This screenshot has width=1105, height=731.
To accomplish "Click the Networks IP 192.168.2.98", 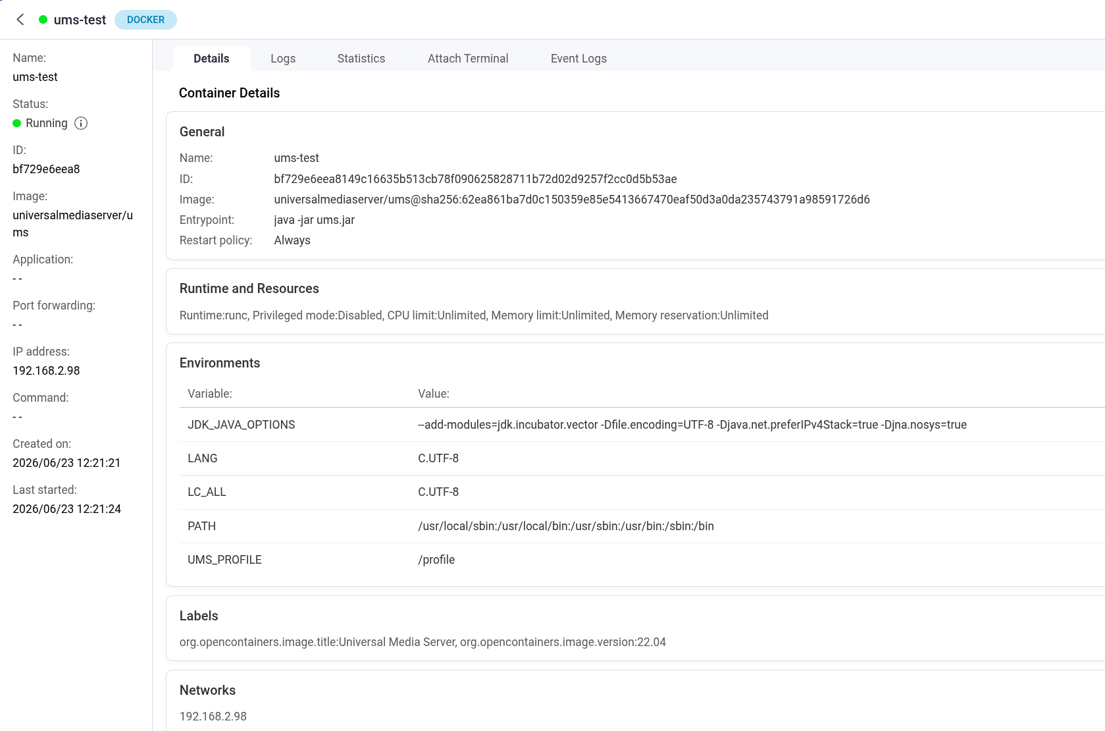I will pos(213,717).
